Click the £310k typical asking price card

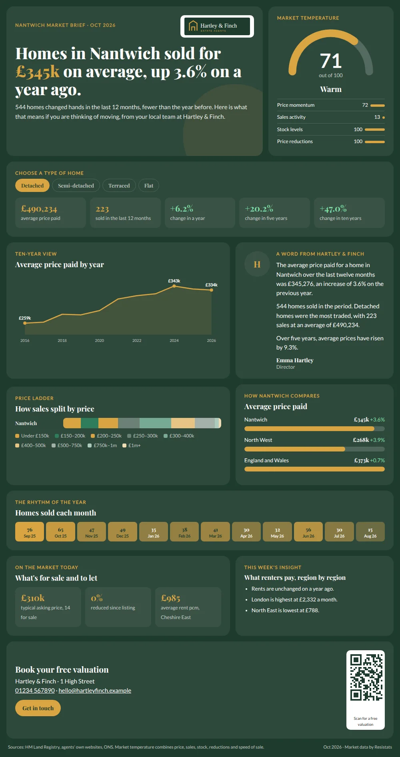[48, 607]
